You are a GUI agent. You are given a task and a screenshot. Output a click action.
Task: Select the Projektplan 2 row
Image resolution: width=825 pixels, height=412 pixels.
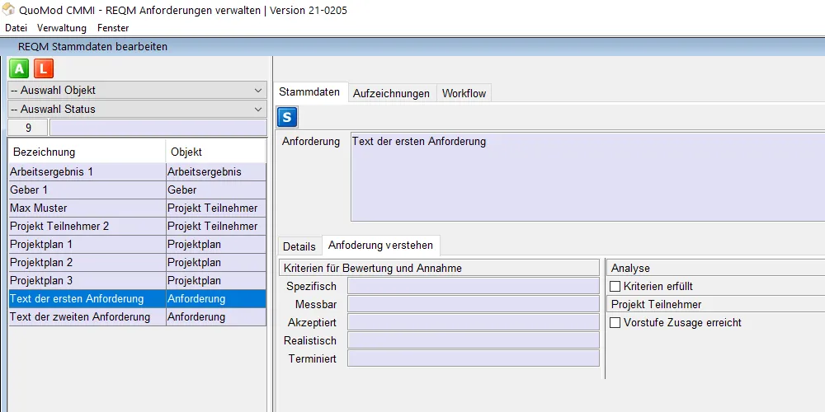pyautogui.click(x=87, y=262)
